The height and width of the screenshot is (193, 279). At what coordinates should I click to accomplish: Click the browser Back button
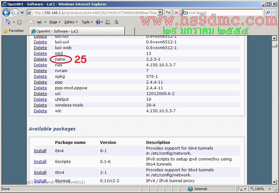click(6, 13)
